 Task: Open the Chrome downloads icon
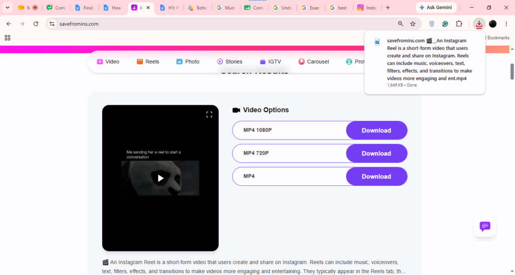[x=479, y=24]
